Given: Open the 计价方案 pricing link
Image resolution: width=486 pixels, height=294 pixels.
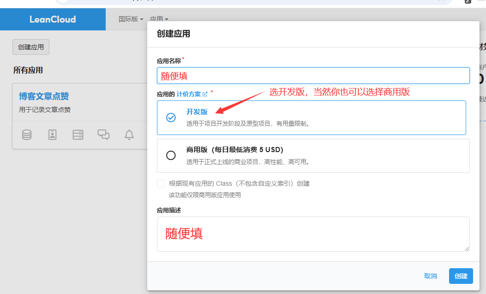Looking at the screenshot, I should [x=189, y=94].
